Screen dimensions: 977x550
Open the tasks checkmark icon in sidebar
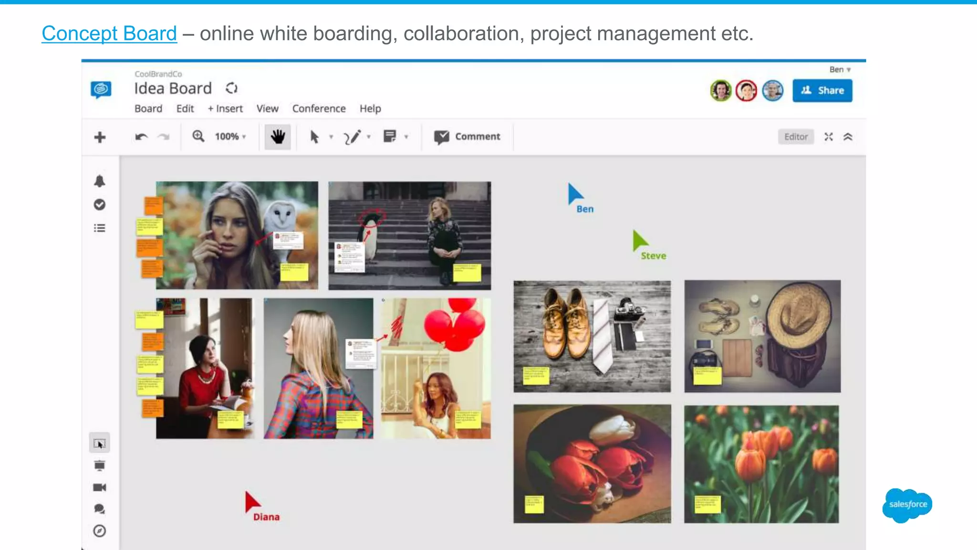(99, 205)
